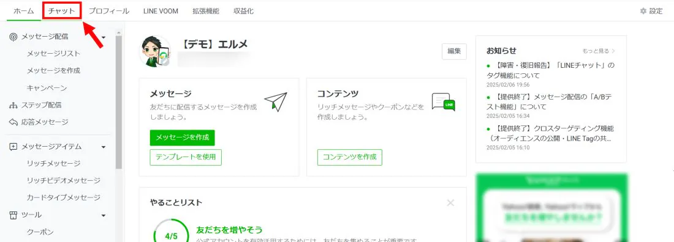Open ステップ配信 label in the sidebar
Viewport: 674px width, 242px height.
(41, 105)
